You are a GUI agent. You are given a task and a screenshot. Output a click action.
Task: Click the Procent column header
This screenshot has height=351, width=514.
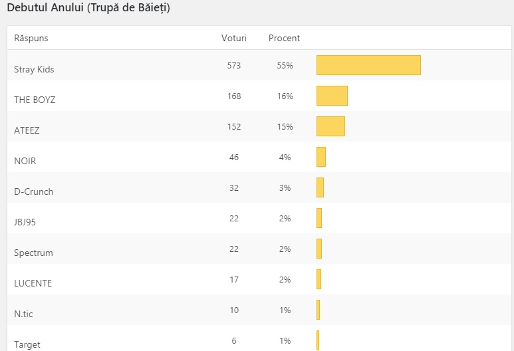click(284, 38)
